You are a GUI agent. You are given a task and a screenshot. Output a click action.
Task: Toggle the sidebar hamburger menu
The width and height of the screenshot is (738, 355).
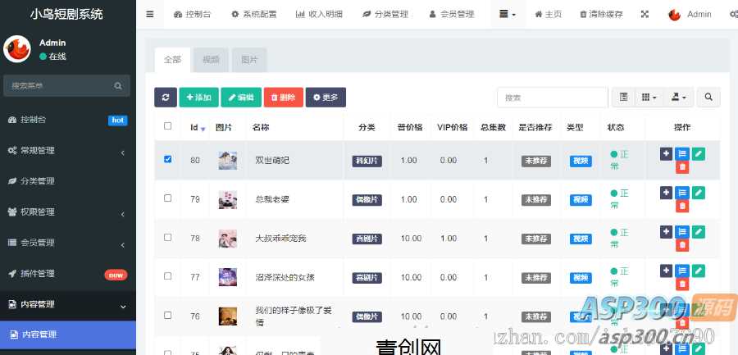[x=150, y=14]
